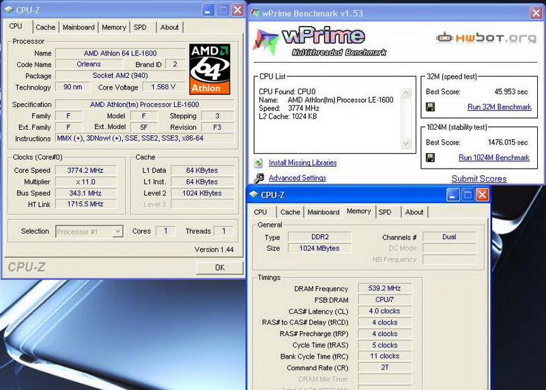The width and height of the screenshot is (546, 390).
Task: Click the OK button in CPU-Z
Action: 220,268
